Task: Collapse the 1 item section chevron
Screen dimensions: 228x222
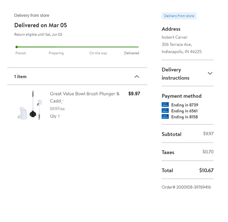Action: pyautogui.click(x=137, y=77)
